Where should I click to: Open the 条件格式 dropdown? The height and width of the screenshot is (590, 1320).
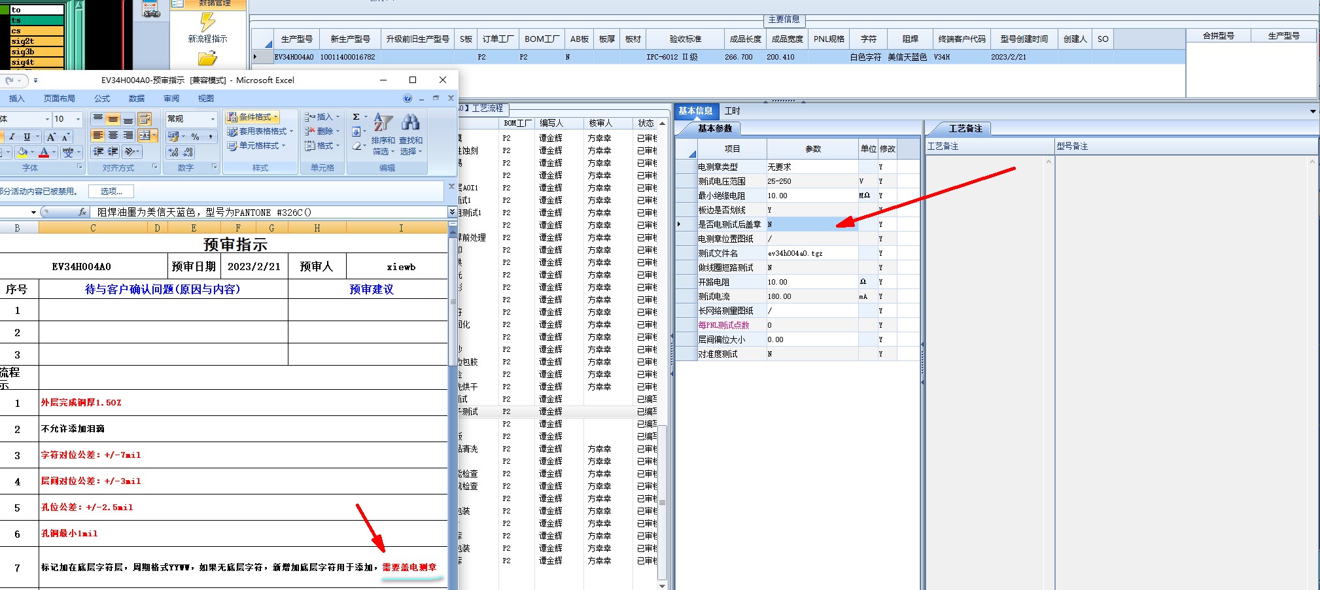[254, 117]
